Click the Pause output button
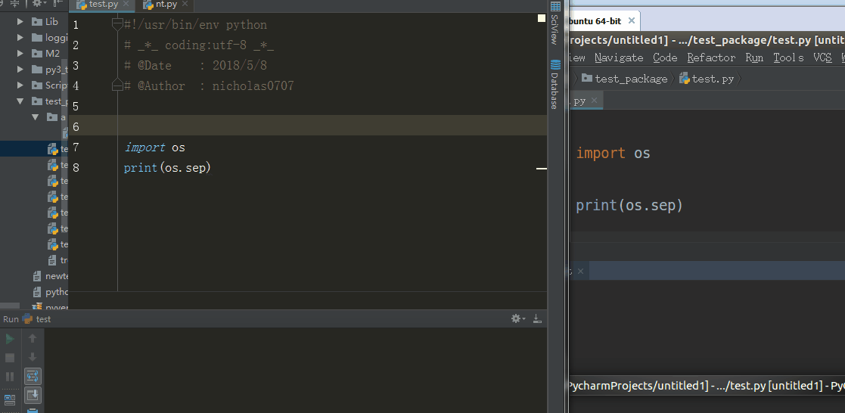This screenshot has width=845, height=413. [10, 377]
